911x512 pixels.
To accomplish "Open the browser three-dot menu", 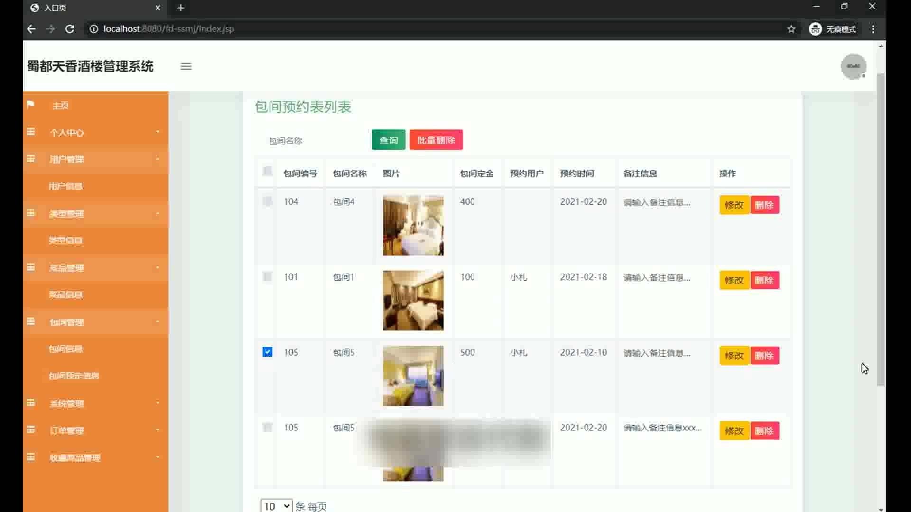I will 873,29.
